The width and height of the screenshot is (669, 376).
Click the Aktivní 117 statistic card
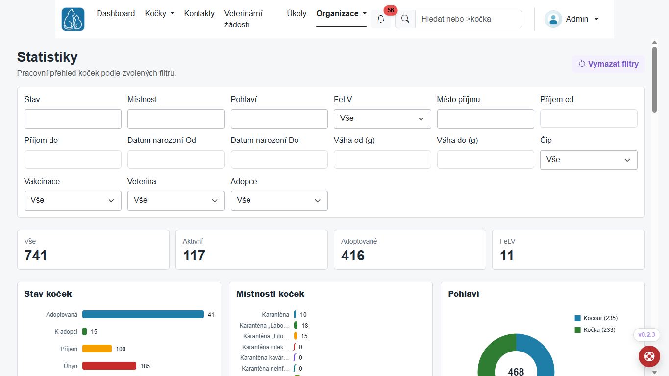coord(251,250)
